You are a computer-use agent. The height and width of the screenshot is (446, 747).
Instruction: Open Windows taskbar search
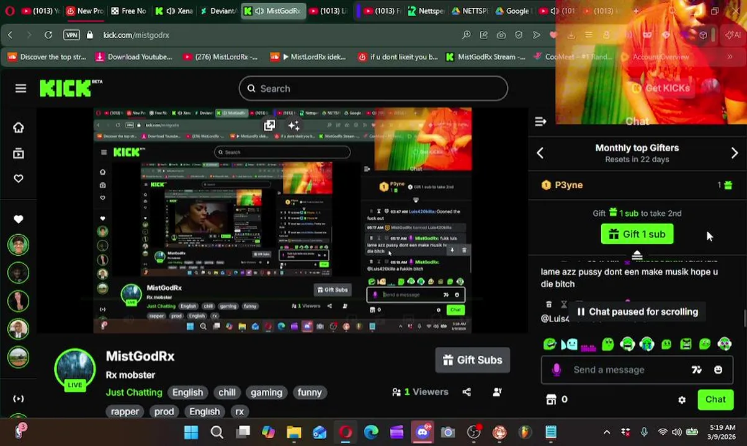[217, 432]
